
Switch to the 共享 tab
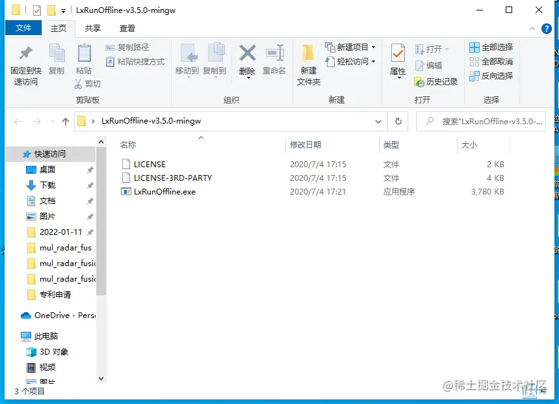pos(92,28)
